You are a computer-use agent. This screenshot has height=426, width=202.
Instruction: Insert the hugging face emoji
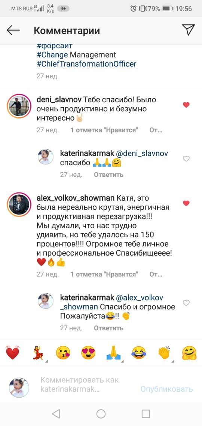[x=189, y=353]
